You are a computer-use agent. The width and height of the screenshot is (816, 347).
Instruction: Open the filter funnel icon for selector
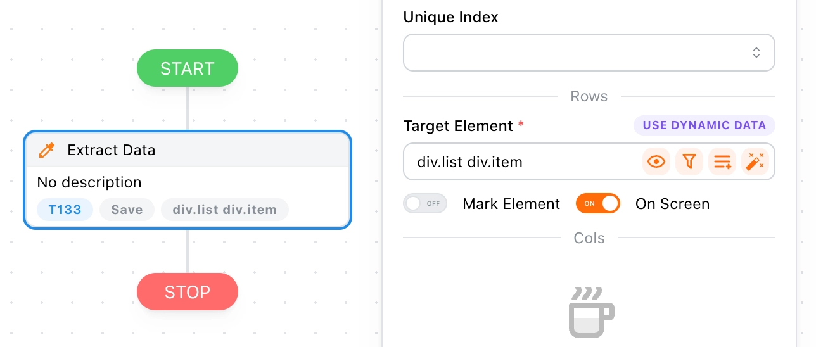pos(689,162)
